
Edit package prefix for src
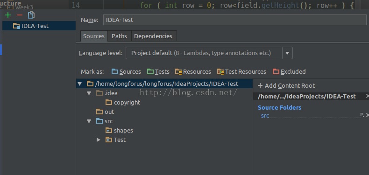coord(362,115)
